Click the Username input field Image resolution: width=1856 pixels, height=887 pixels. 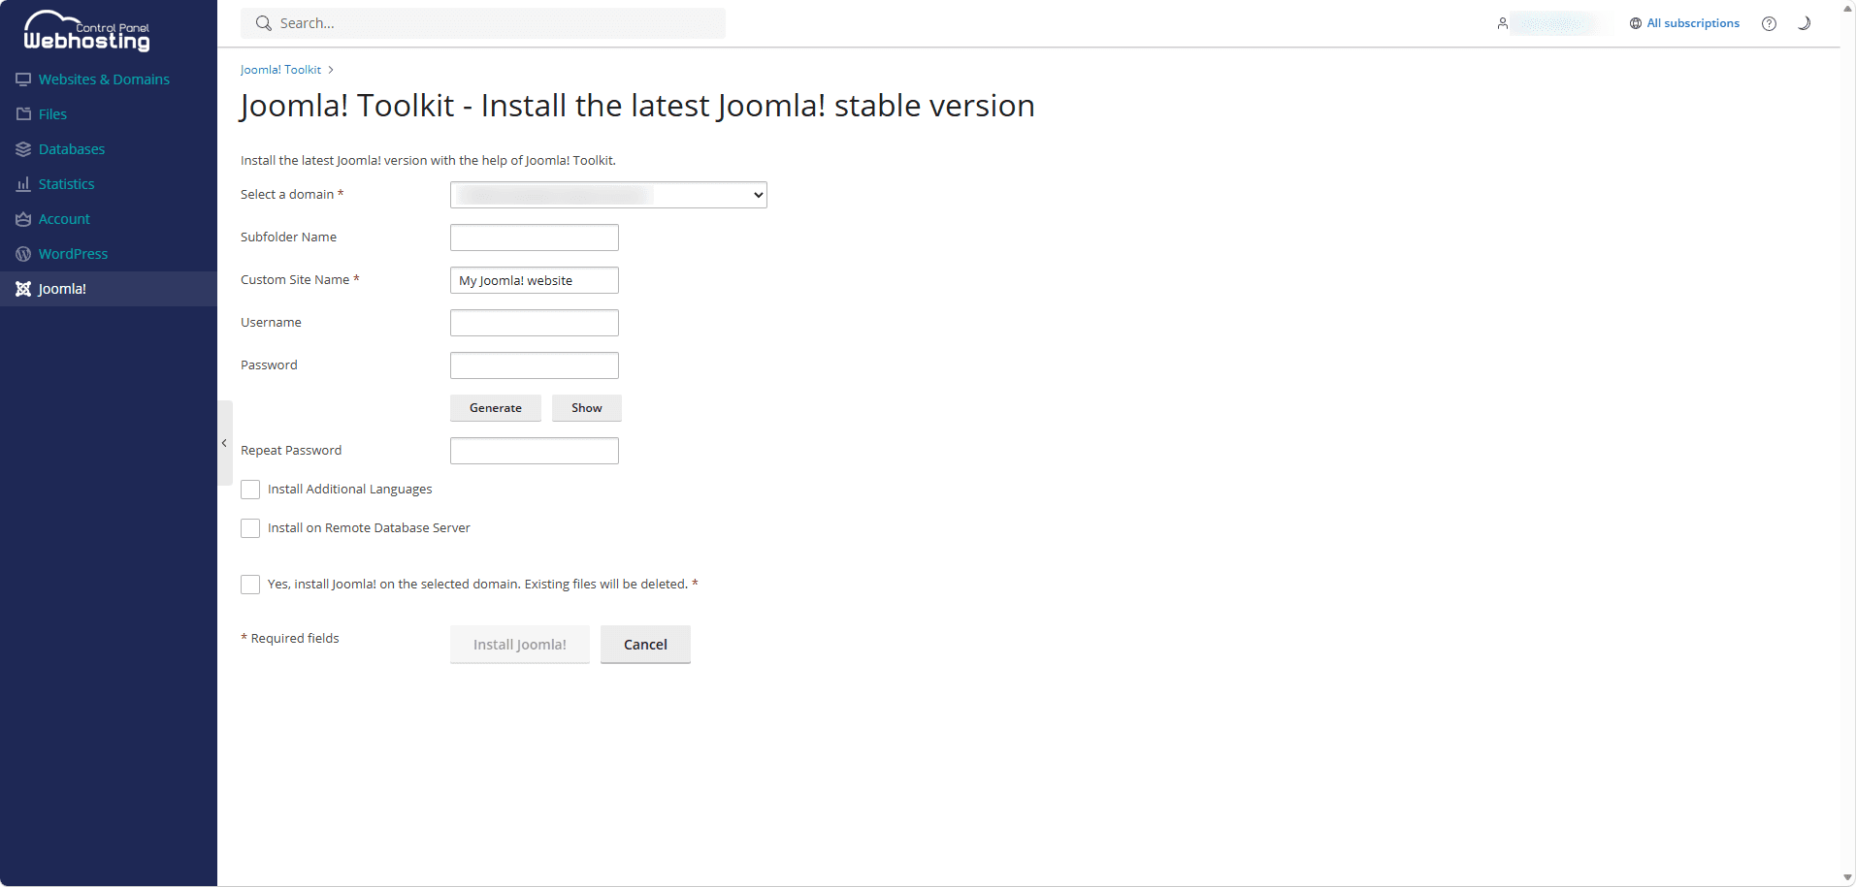coord(535,323)
